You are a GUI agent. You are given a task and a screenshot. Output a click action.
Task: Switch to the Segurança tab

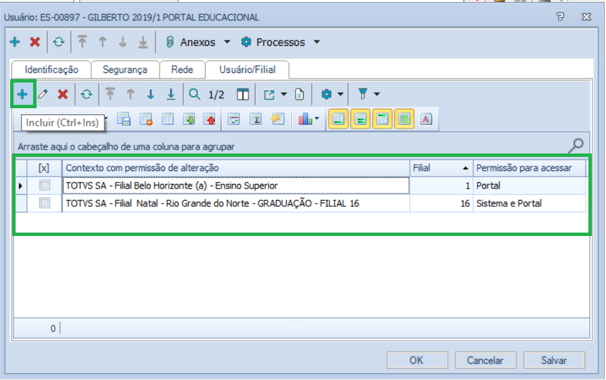125,70
